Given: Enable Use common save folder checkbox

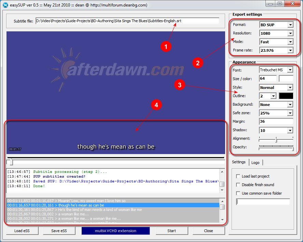Looking at the screenshot, I should (238, 193).
